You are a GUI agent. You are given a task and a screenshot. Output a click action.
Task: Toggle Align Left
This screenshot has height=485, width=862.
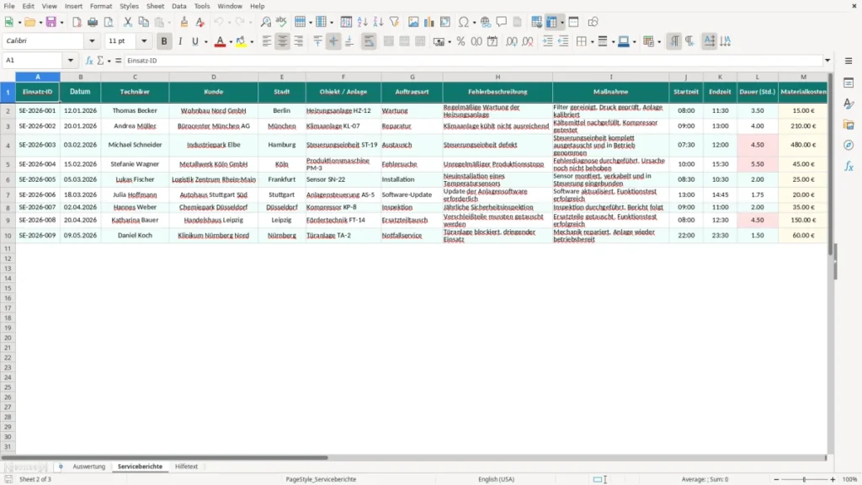coord(267,41)
